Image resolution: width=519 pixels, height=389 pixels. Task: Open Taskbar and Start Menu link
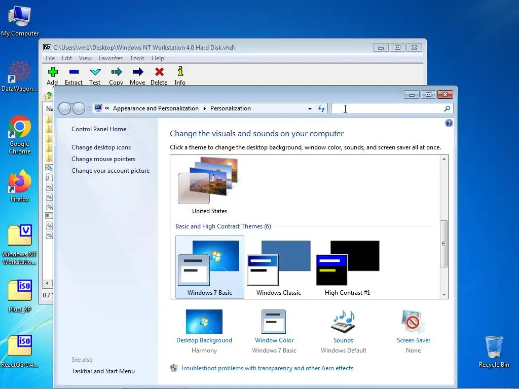pos(103,371)
